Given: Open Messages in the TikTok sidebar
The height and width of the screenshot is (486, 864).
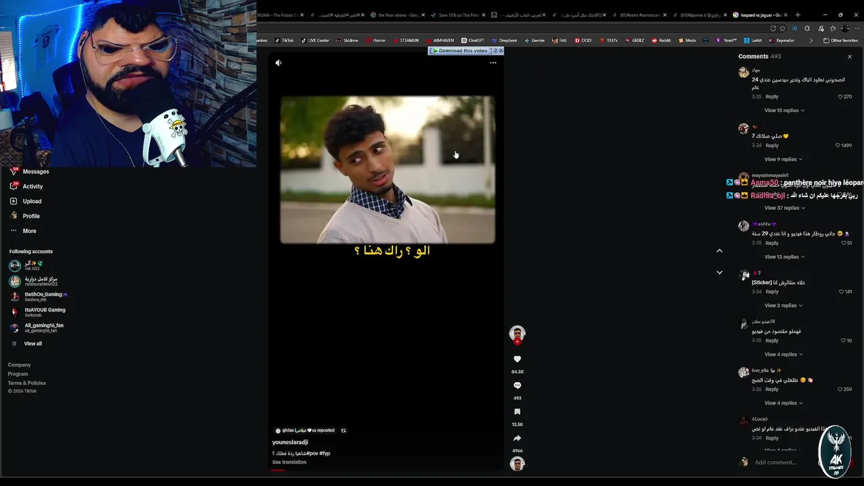Looking at the screenshot, I should (29, 171).
